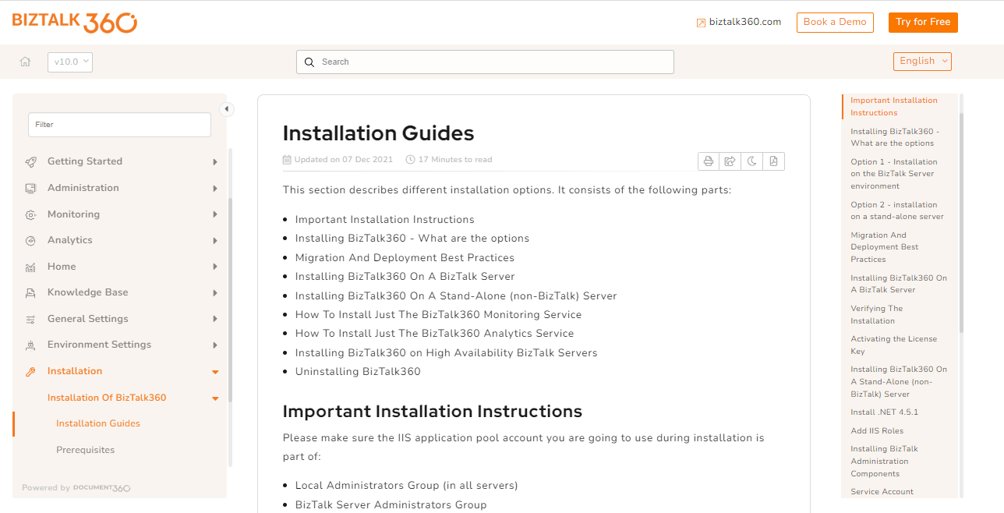Screen dimensions: 1004x513
Task: Collapse the Installation section arrow
Action: 215,372
